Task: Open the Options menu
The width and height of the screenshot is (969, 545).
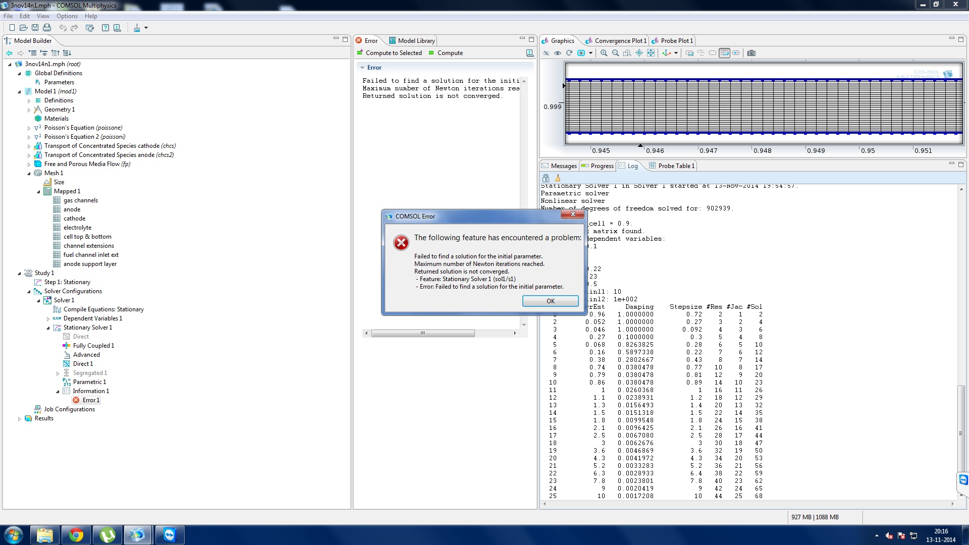Action: (67, 16)
